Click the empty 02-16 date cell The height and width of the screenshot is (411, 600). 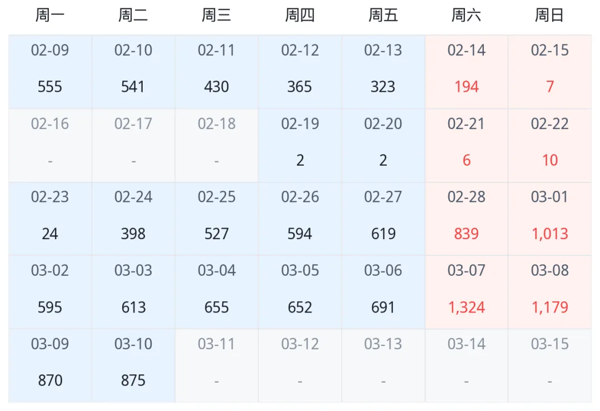pyautogui.click(x=50, y=146)
